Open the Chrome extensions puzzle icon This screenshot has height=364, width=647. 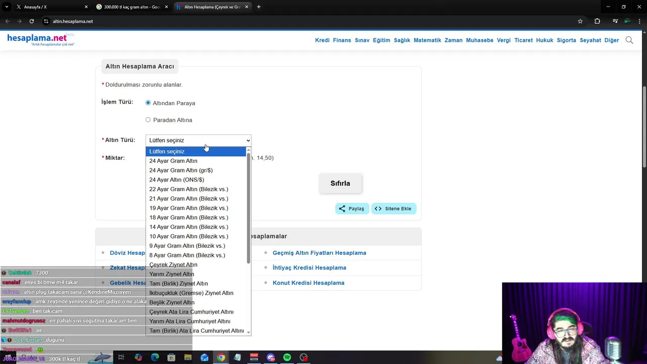pyautogui.click(x=597, y=21)
